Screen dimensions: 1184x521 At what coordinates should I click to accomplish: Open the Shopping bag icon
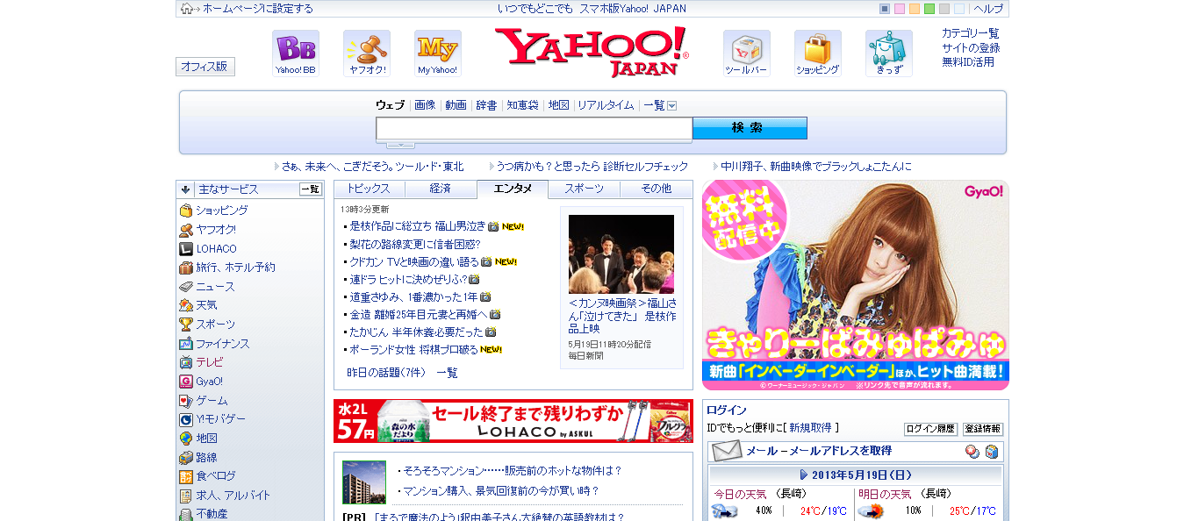[818, 53]
